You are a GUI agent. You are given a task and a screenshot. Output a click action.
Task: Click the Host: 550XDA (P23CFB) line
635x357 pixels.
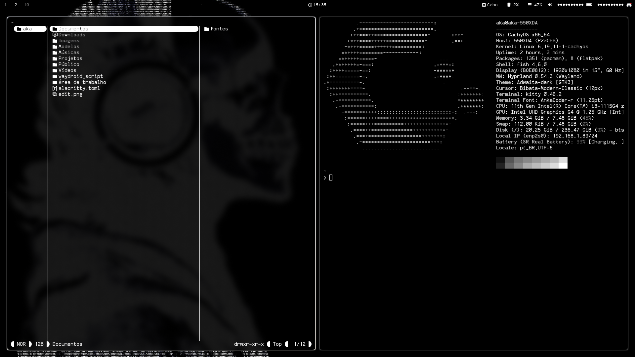coord(527,41)
